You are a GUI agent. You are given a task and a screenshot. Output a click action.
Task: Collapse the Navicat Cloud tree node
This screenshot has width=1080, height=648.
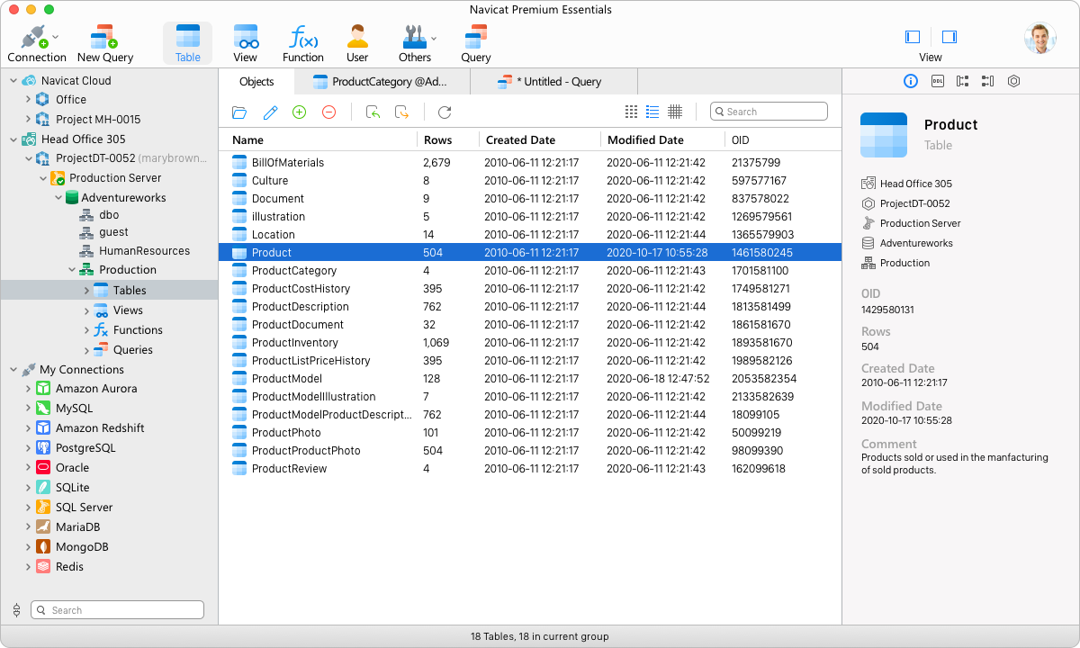(x=13, y=81)
